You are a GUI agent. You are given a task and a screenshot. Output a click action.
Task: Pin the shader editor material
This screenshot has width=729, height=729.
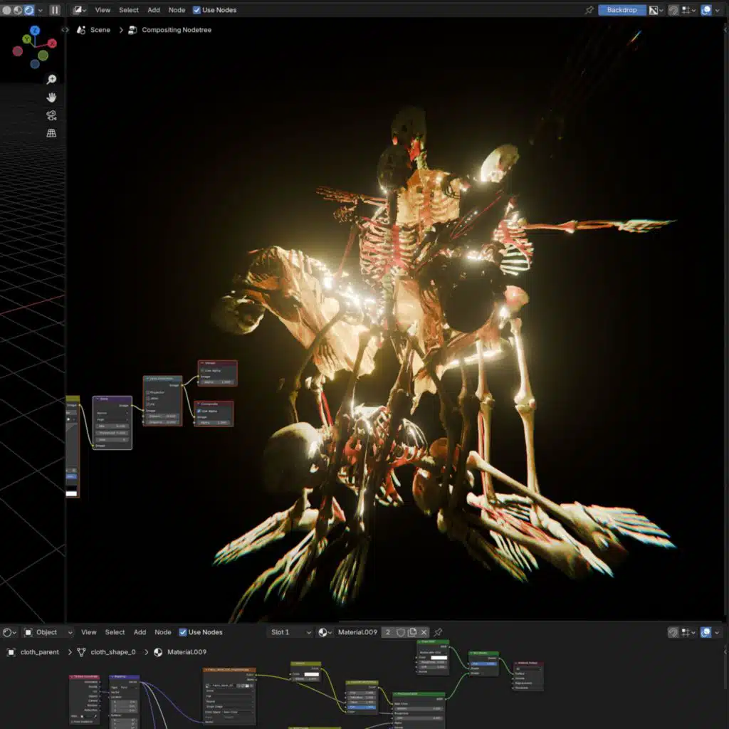point(438,632)
